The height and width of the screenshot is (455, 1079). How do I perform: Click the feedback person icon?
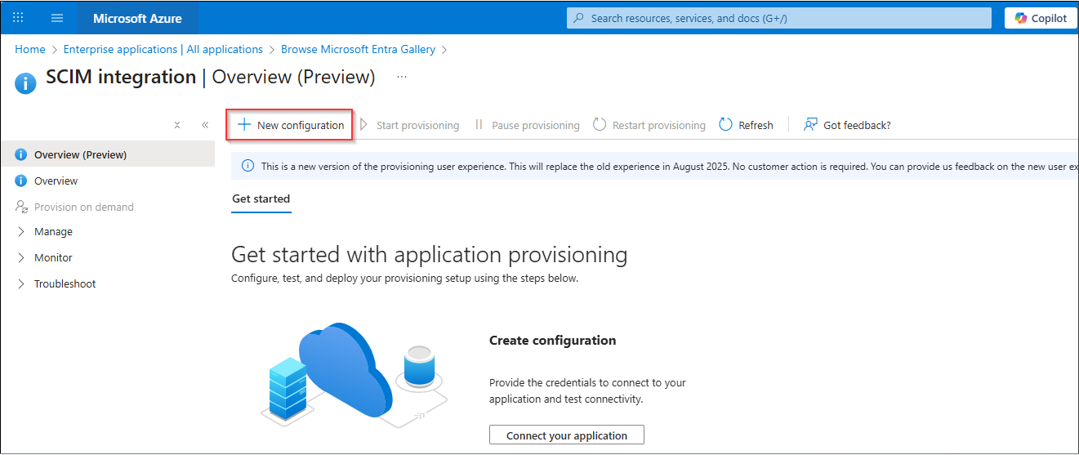[810, 125]
